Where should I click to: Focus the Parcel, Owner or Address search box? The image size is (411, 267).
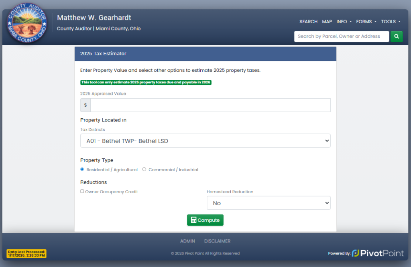341,36
